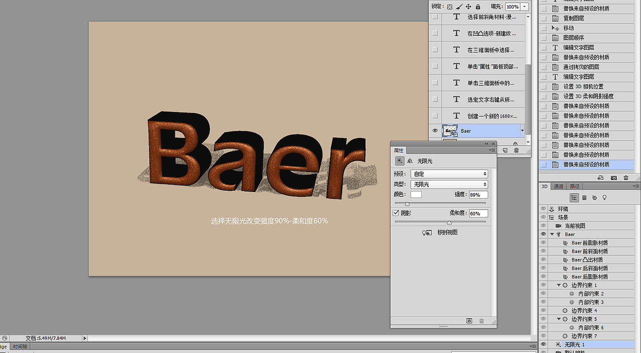Toggle visibility of 无限光 1 in 3D panel
The image size is (641, 353).
coord(543,345)
